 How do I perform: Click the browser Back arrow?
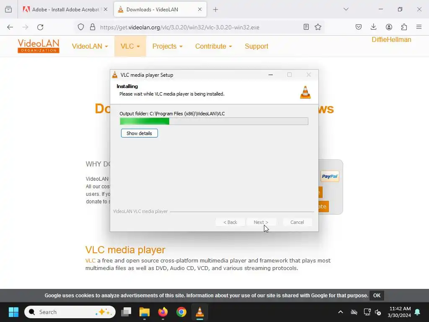pos(10,27)
